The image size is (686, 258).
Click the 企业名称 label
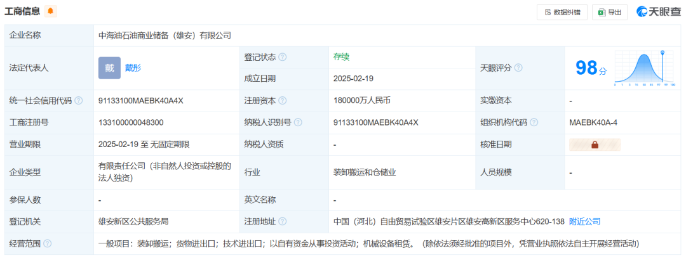25,35
